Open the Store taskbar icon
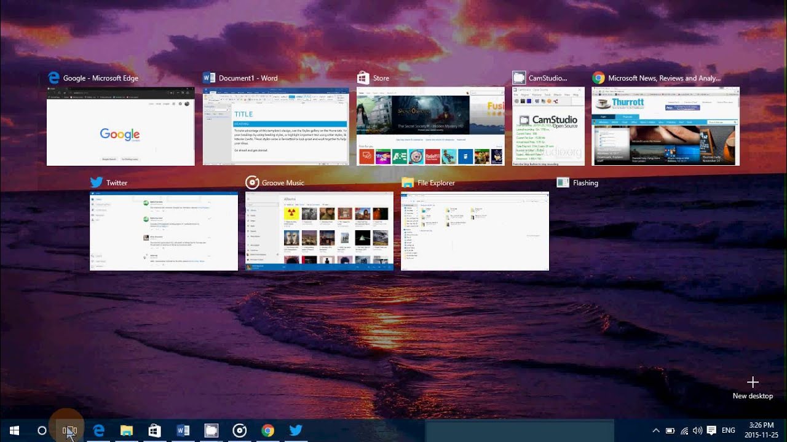Screen dimensions: 787x442 tap(155, 430)
